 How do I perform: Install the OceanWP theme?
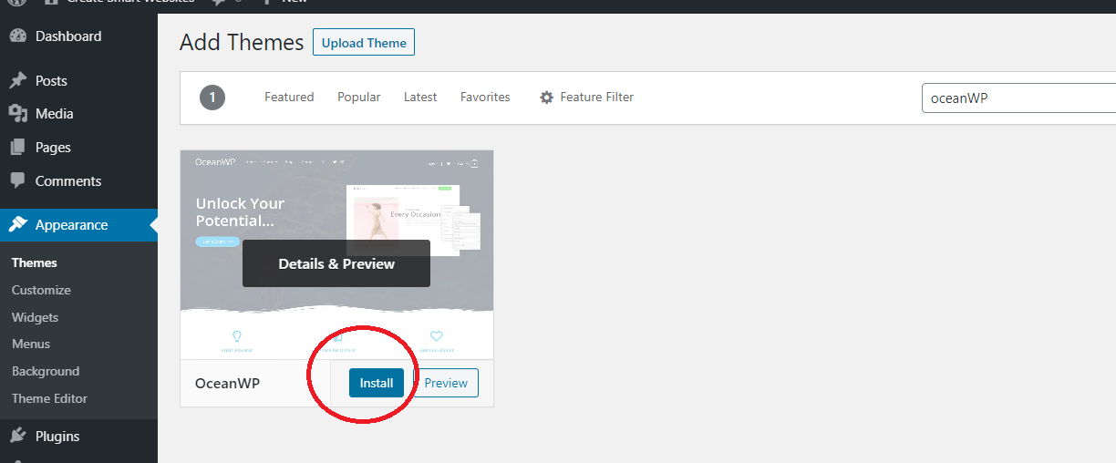[376, 383]
